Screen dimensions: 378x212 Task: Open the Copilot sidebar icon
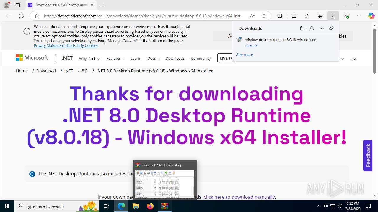371,16
